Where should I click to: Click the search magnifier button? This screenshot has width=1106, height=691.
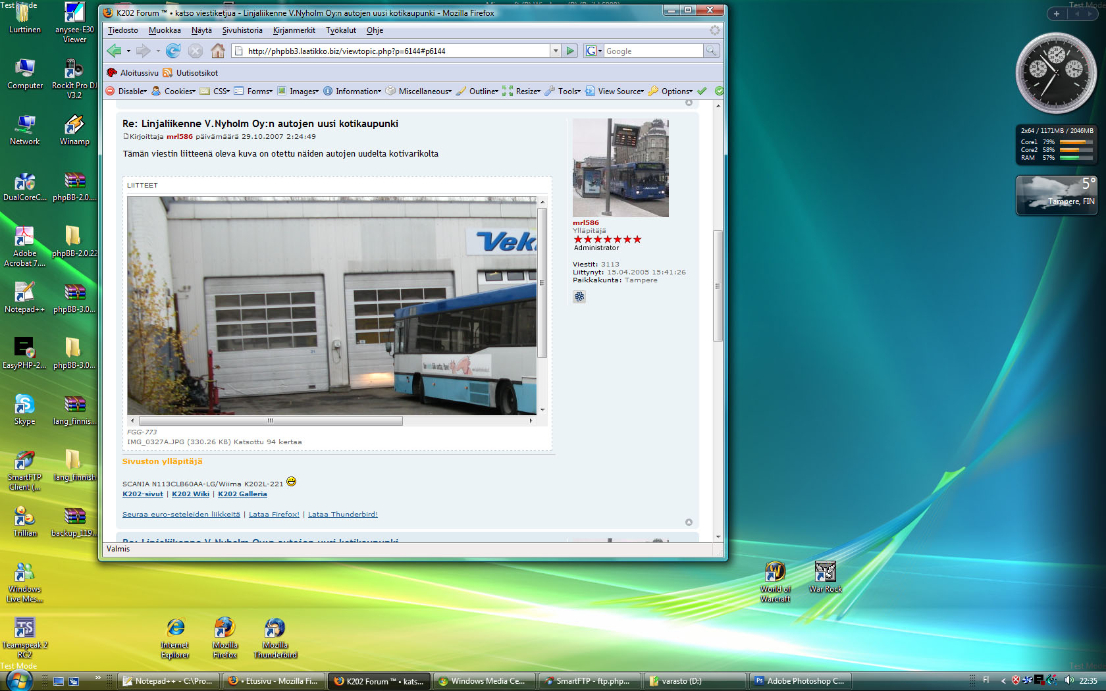711,51
